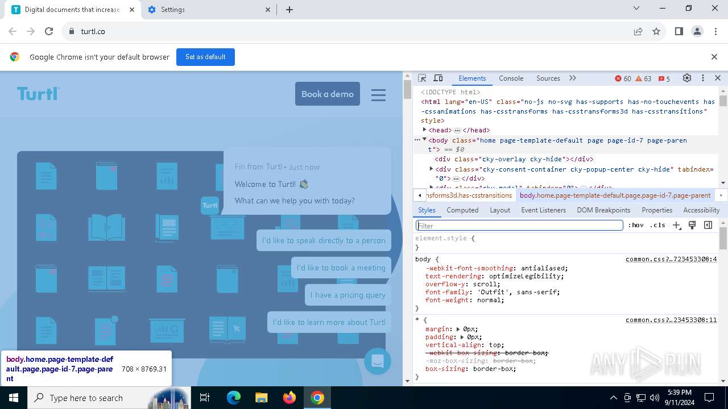Click the Turtl logo
The width and height of the screenshot is (728, 409).
(x=38, y=94)
